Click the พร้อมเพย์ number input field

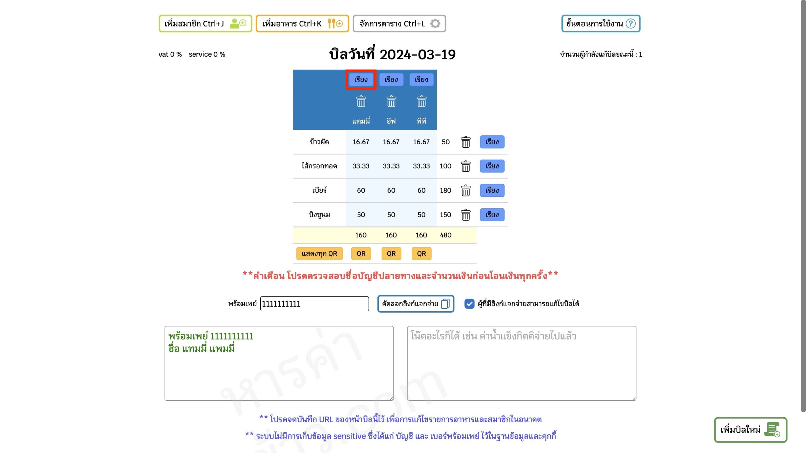coord(314,304)
